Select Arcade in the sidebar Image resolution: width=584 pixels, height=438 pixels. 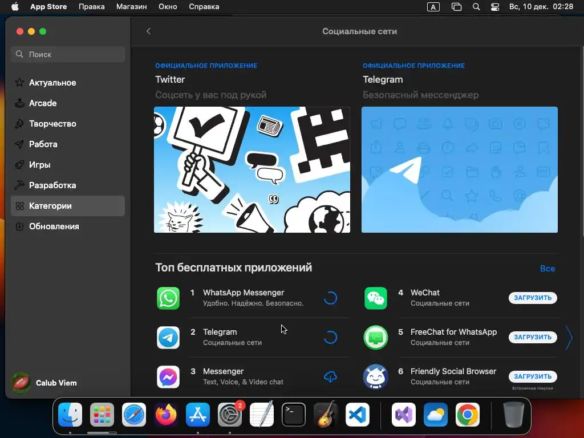click(x=68, y=103)
